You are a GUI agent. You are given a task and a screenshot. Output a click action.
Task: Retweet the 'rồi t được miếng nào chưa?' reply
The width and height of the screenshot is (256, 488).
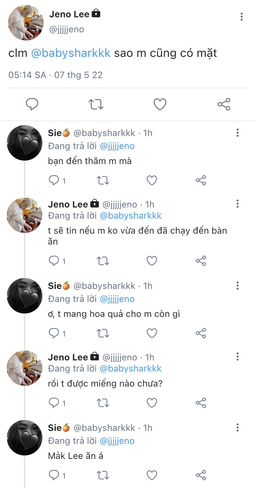[103, 403]
